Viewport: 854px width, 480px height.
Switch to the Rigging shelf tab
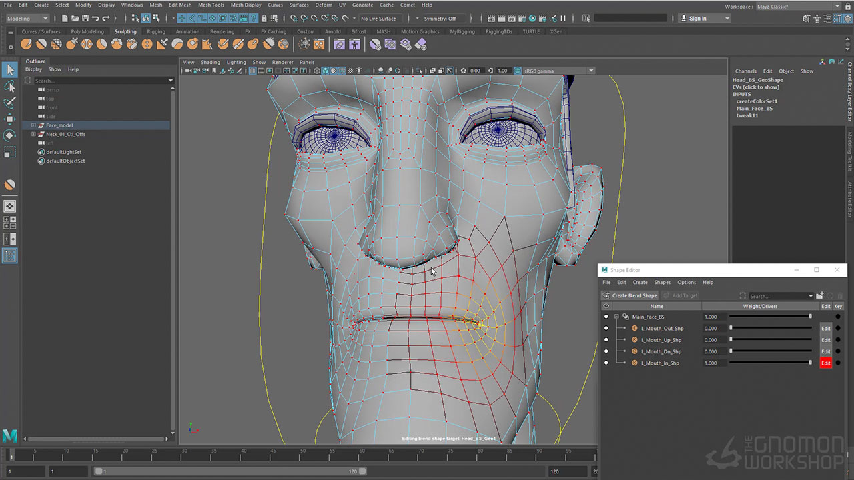pos(156,31)
